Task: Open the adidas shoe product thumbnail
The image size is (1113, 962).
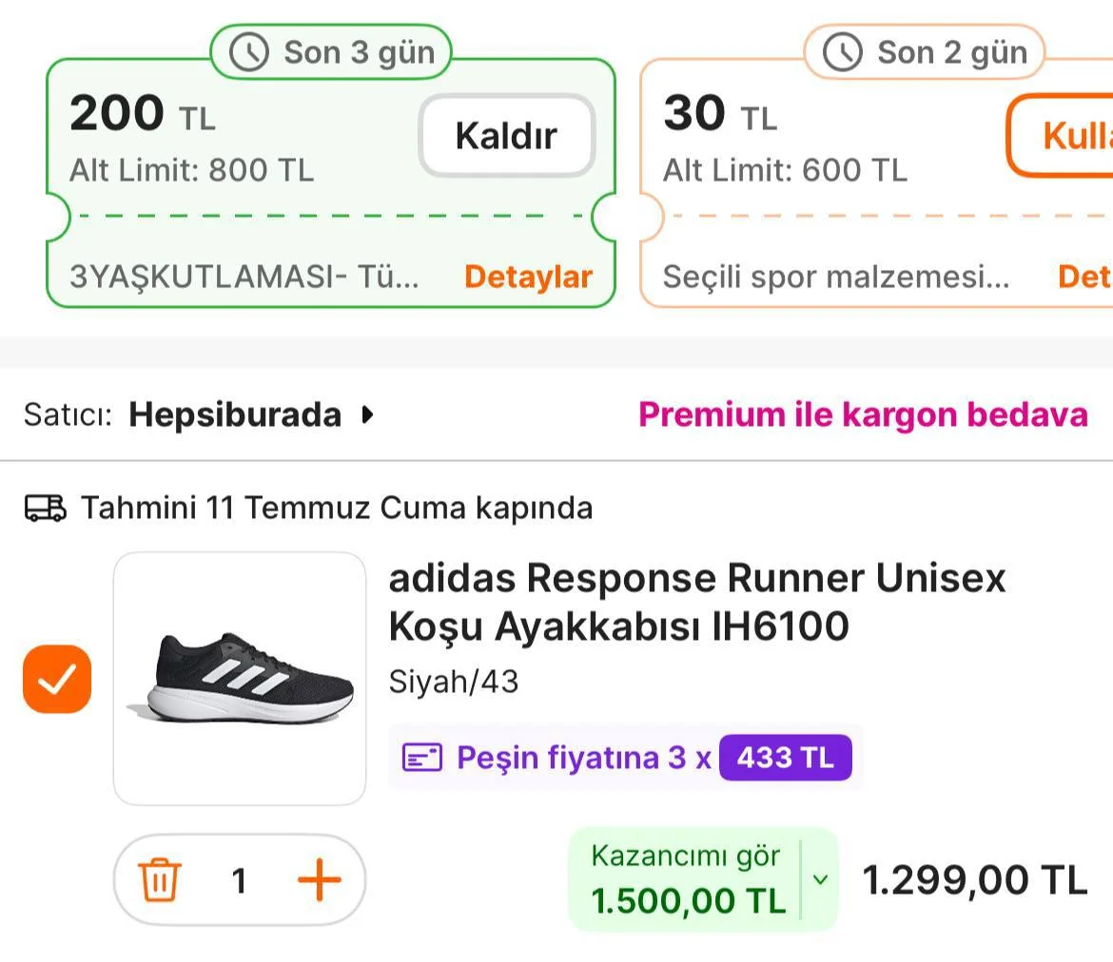Action: click(240, 679)
